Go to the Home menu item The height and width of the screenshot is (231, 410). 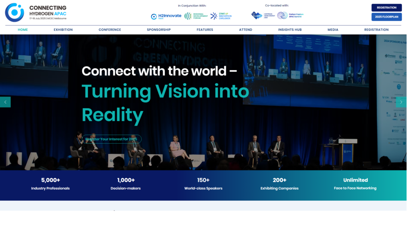[23, 30]
